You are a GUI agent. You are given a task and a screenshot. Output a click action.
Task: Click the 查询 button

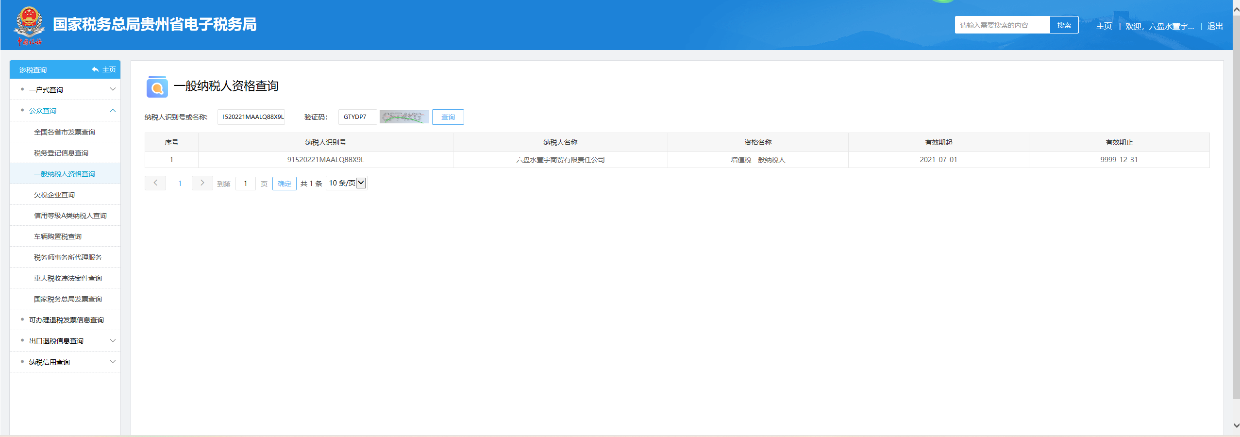(x=448, y=117)
